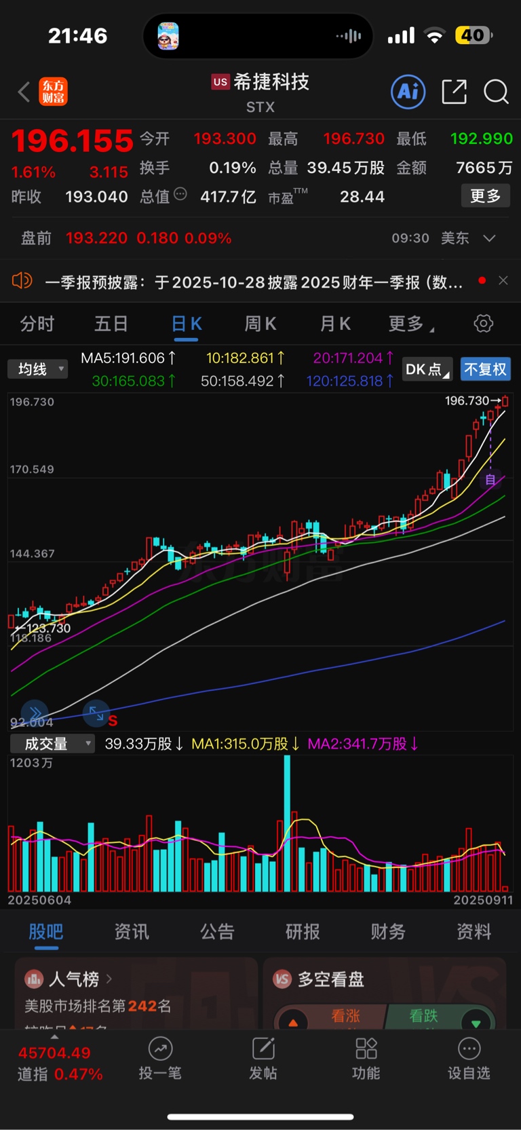Screen dimensions: 521x1130
Task: Tap the back arrow icon
Action: click(24, 92)
